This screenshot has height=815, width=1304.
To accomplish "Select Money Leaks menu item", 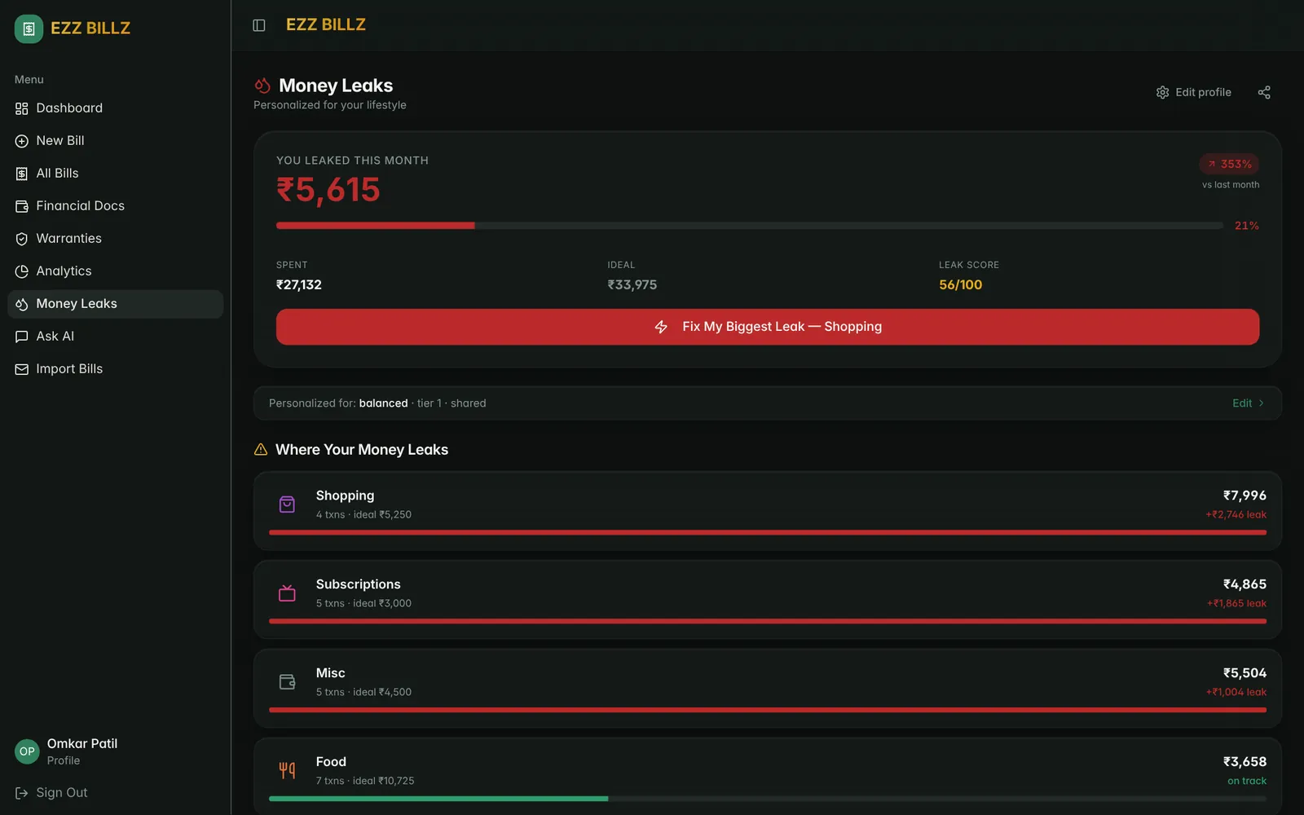I will pos(116,304).
